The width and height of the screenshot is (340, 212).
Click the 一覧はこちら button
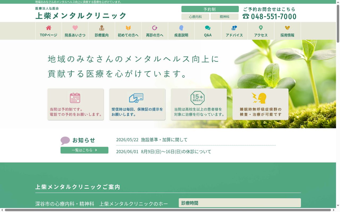tap(84, 150)
